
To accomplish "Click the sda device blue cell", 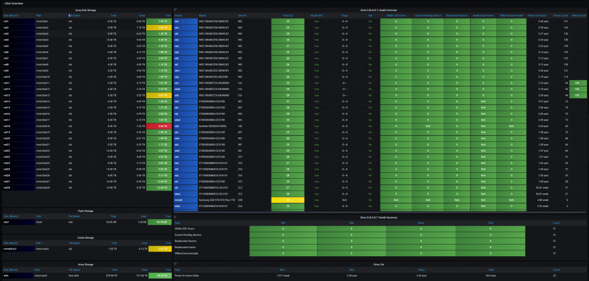I will 186,21.
